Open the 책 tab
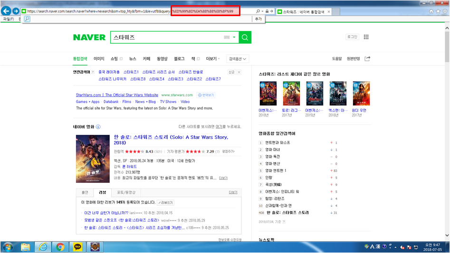 tap(193, 59)
